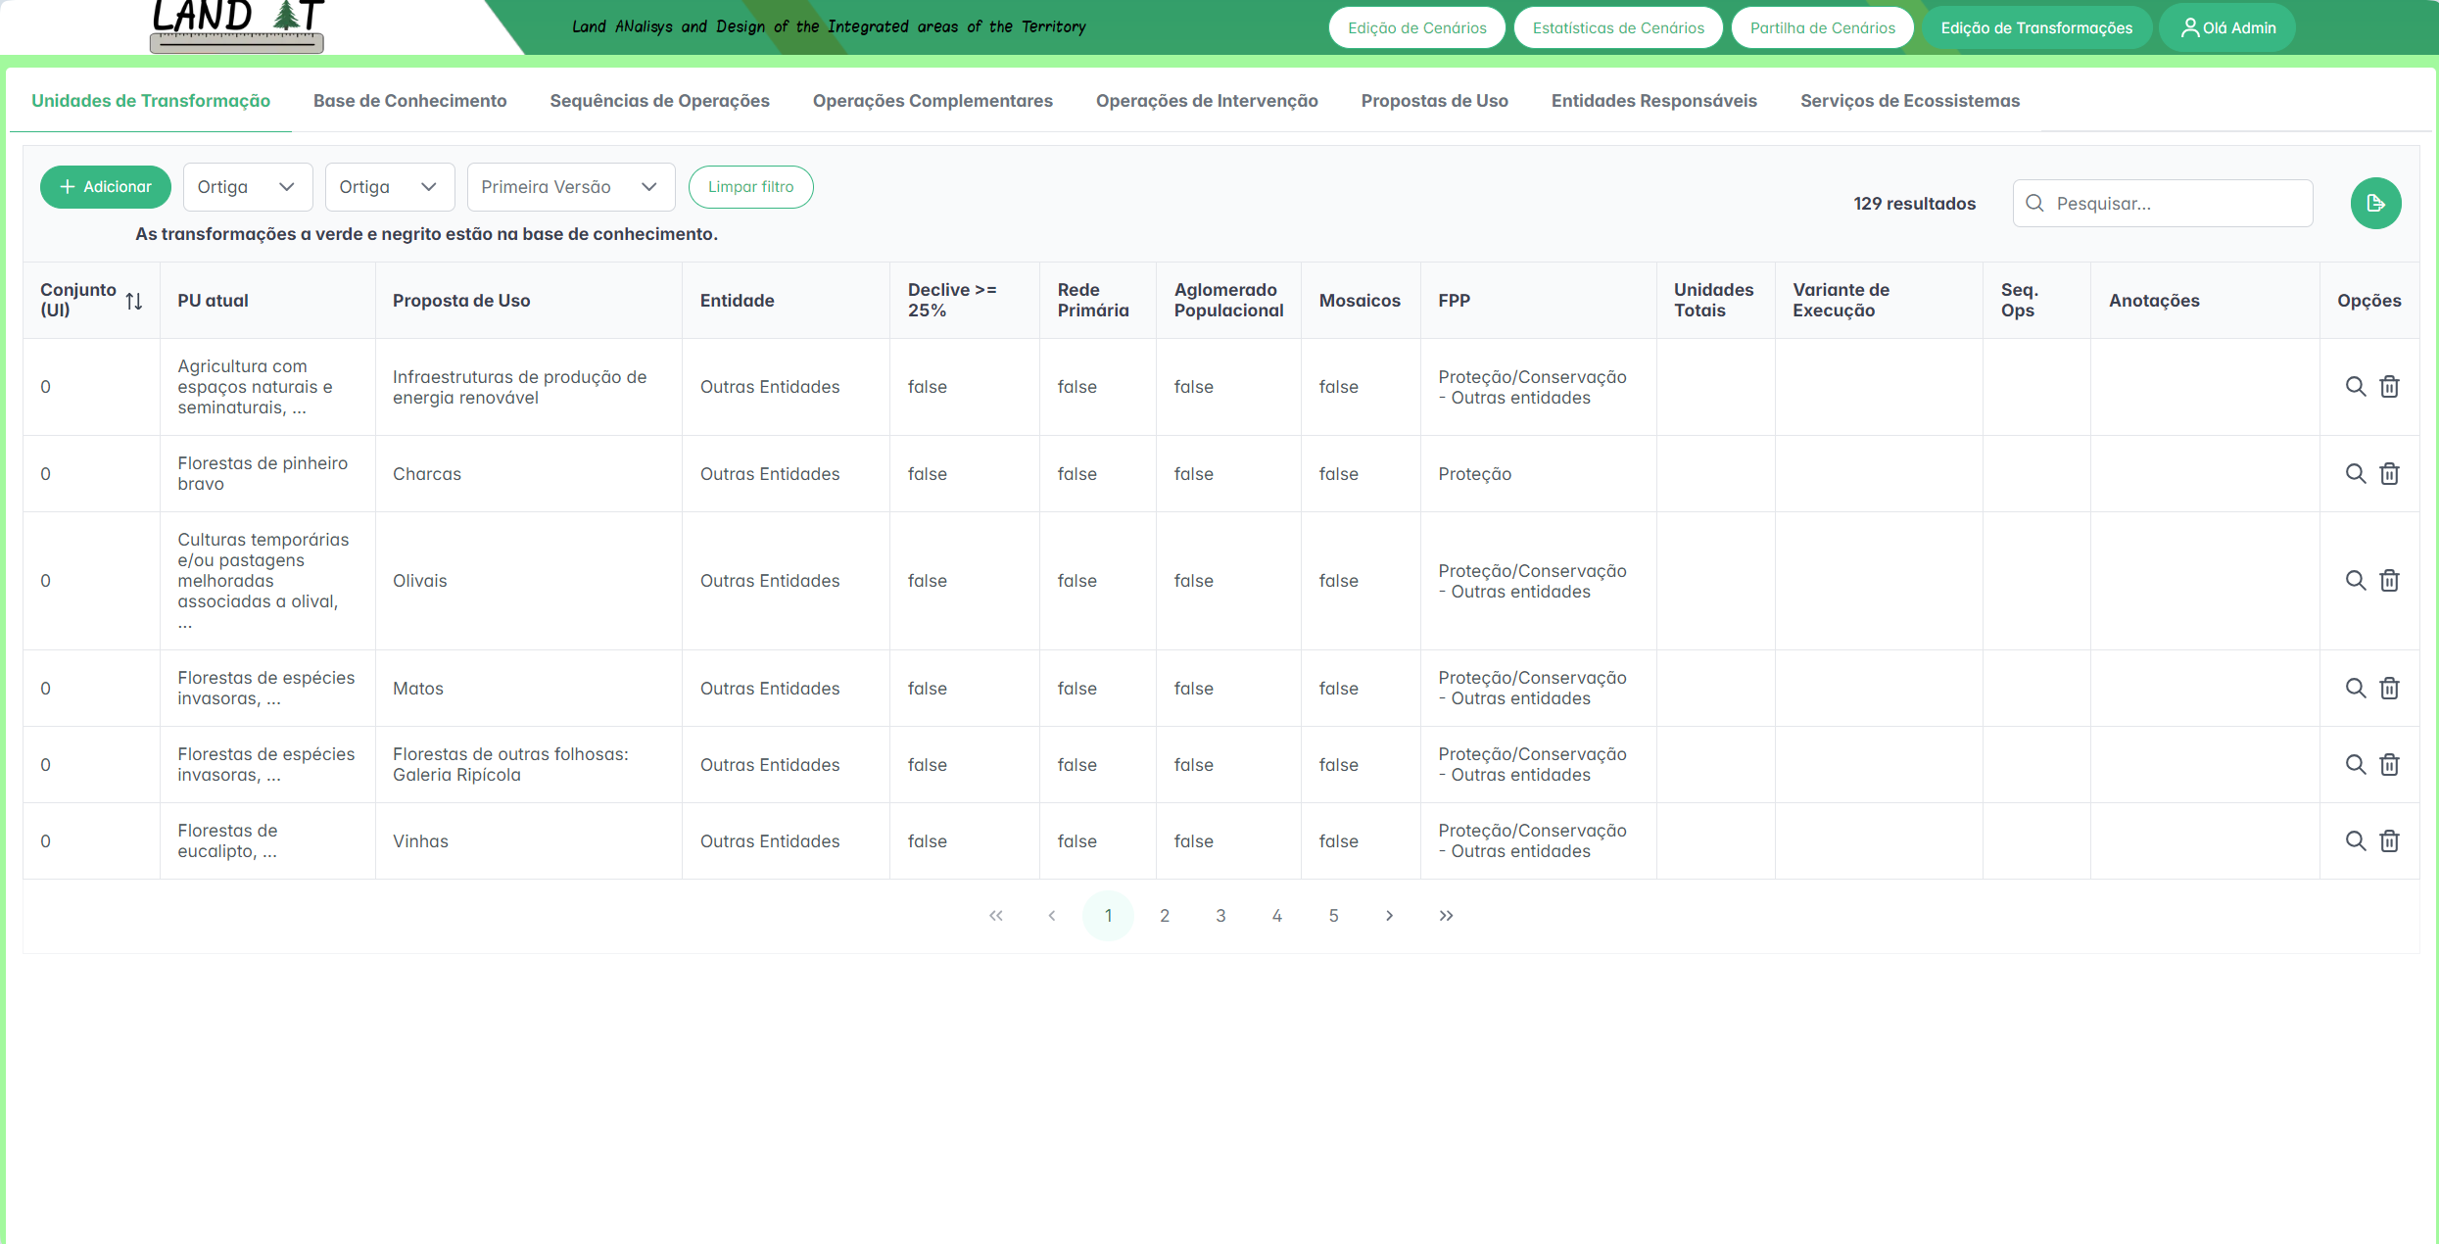
Task: Select current page 1 button
Action: tap(1108, 916)
